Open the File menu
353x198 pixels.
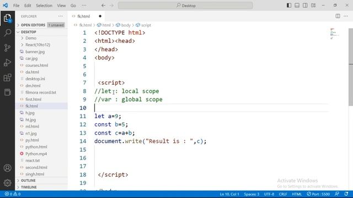tap(16, 5)
